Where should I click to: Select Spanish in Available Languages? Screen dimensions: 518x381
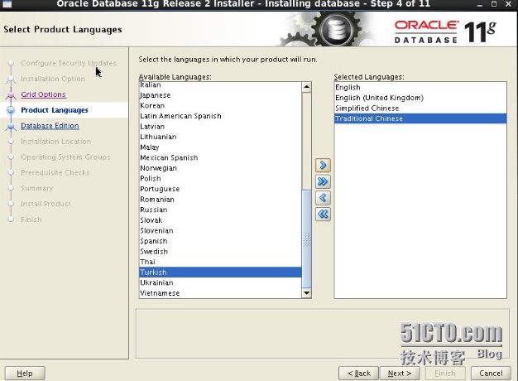point(220,241)
